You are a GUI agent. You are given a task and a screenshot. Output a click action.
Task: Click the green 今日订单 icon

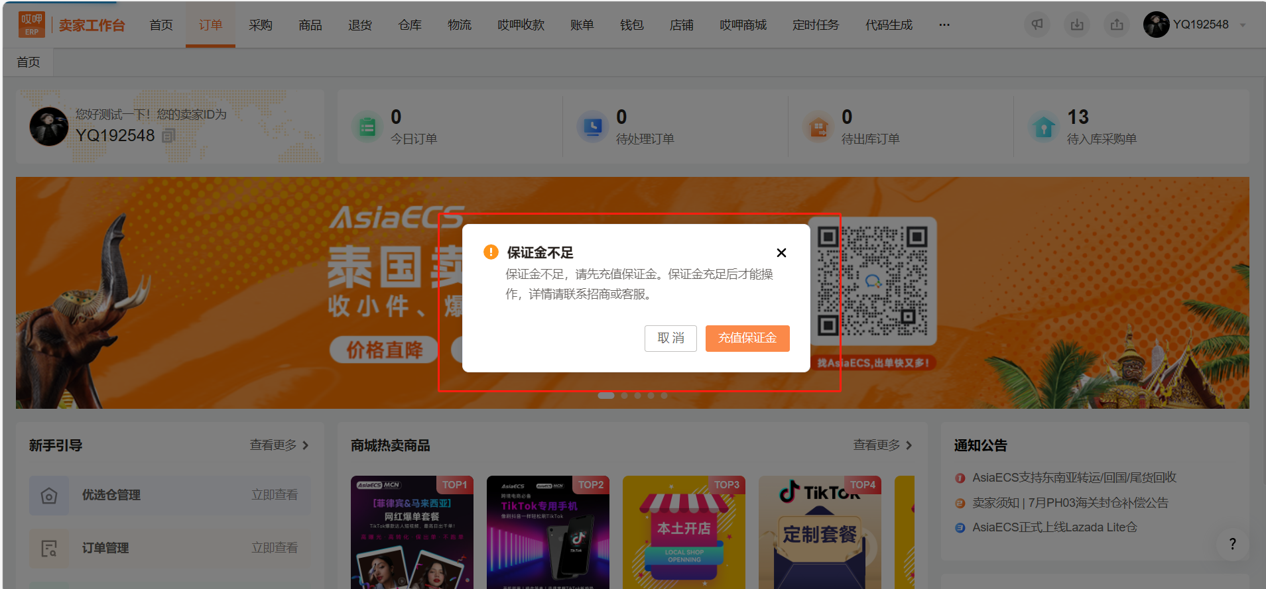pyautogui.click(x=367, y=127)
